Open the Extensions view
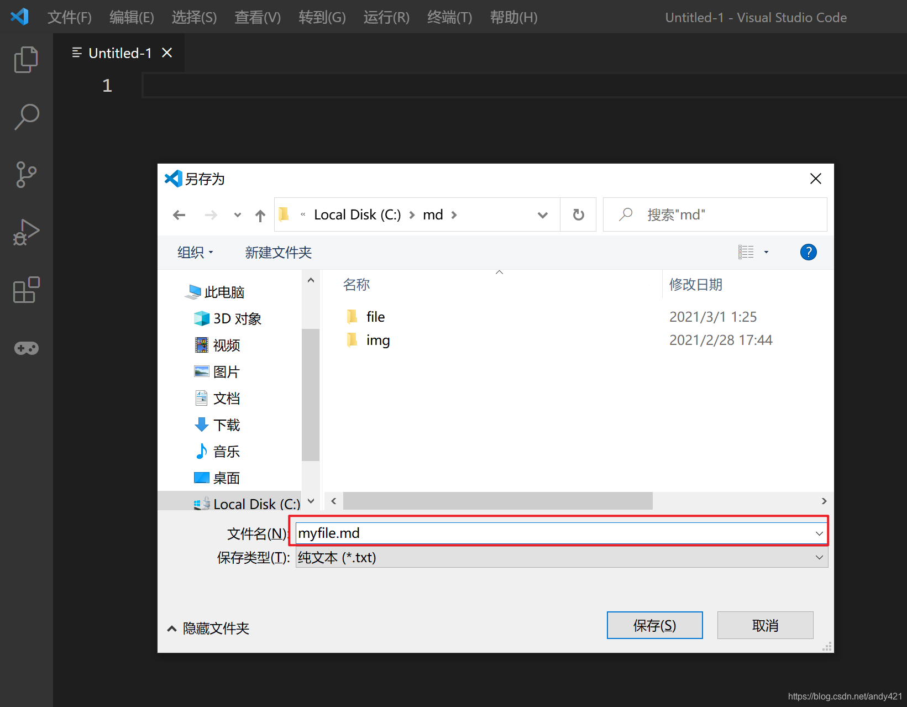 (26, 290)
